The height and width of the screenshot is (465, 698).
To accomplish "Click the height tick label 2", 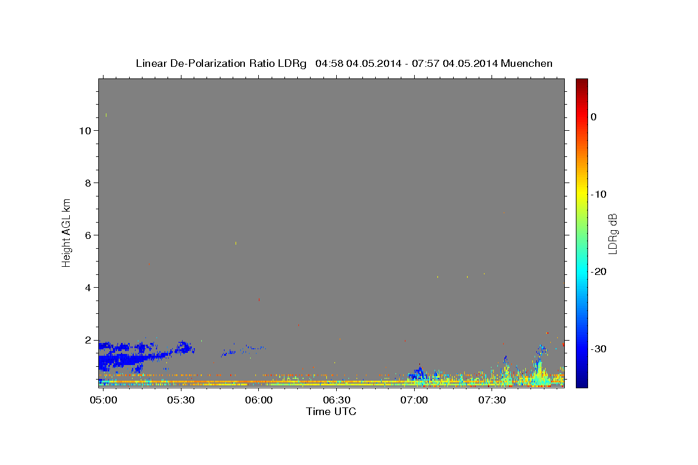I will pyautogui.click(x=88, y=340).
